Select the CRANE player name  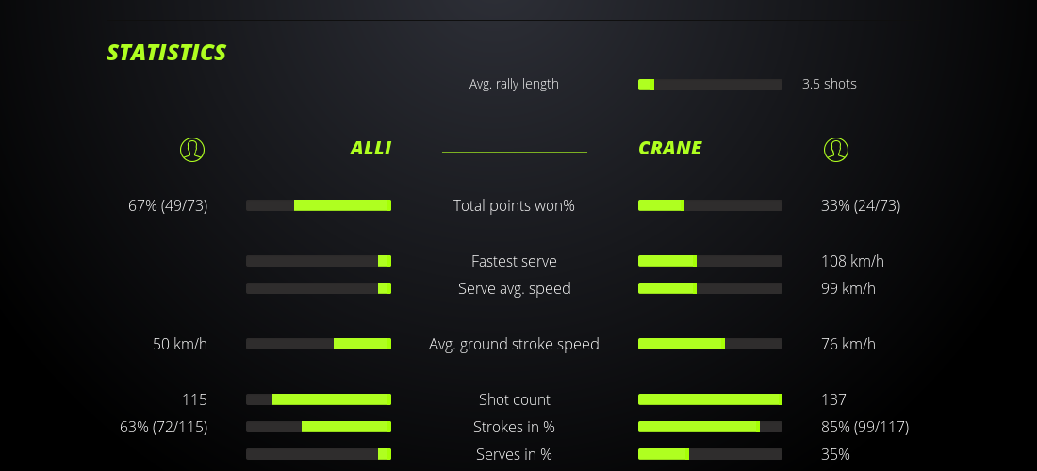(669, 148)
